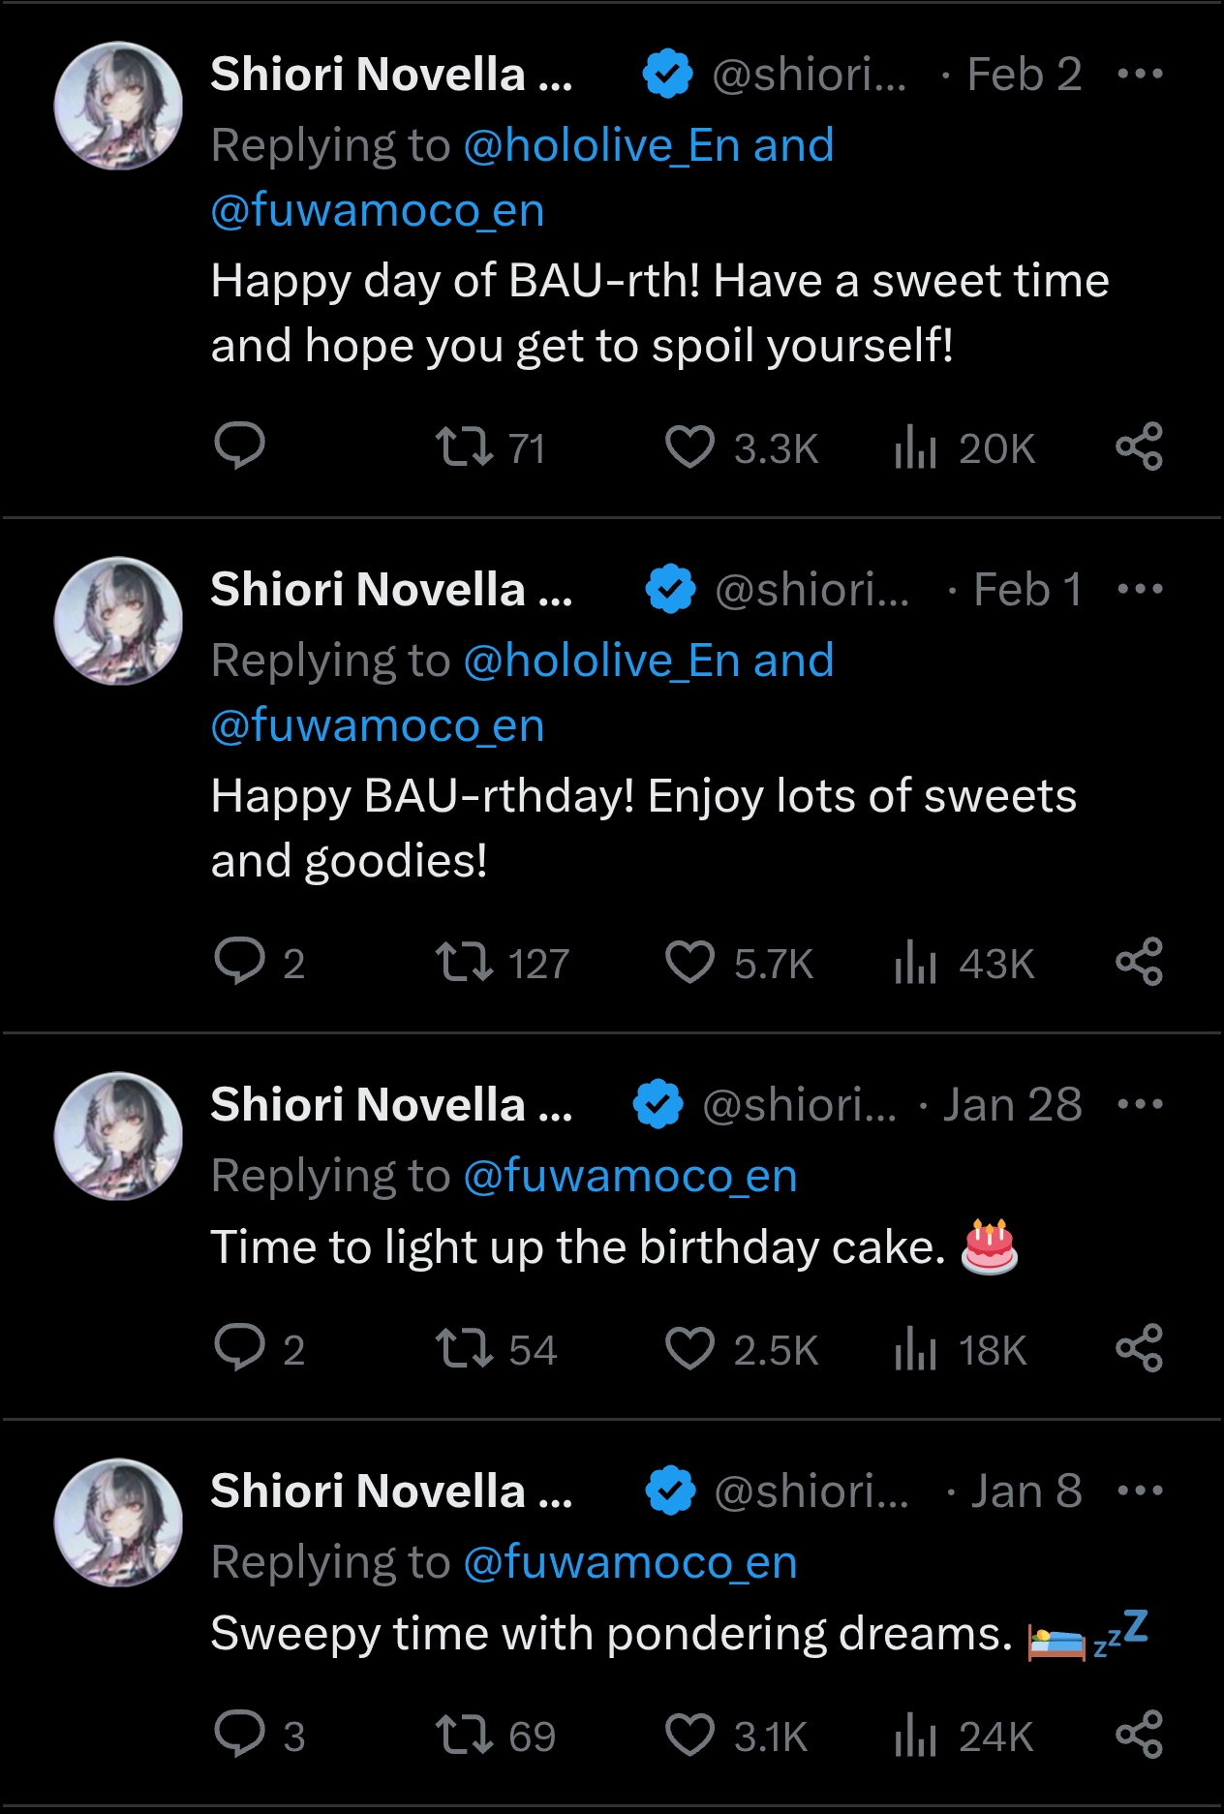Image resolution: width=1224 pixels, height=1814 pixels.
Task: Repost the Feb 1 BAU-rthday tweet
Action: (x=466, y=963)
